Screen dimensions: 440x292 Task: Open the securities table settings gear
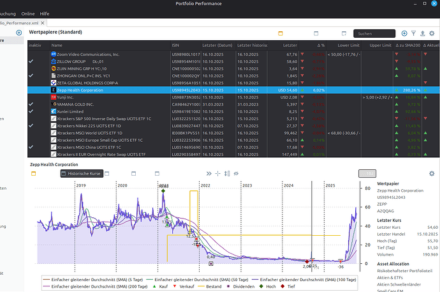tap(432, 33)
